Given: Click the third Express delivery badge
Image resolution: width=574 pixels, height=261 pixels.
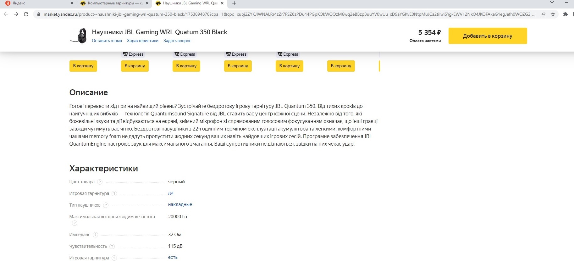Looking at the screenshot, I should click(236, 54).
